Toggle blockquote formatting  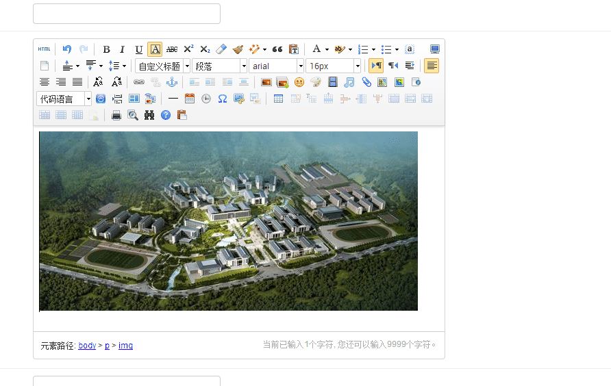(277, 49)
